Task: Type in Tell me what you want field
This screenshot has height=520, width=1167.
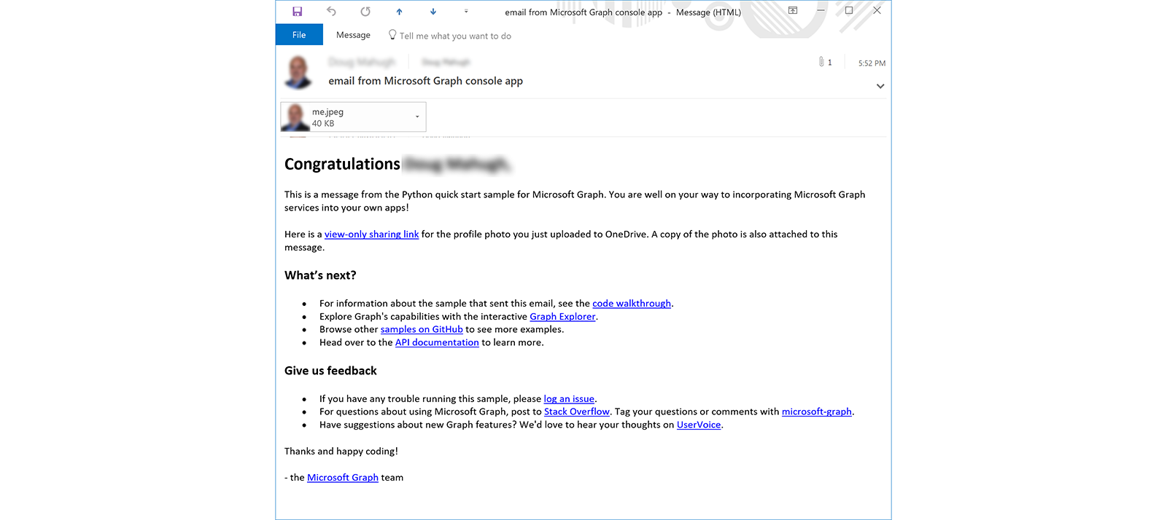Action: [x=455, y=36]
